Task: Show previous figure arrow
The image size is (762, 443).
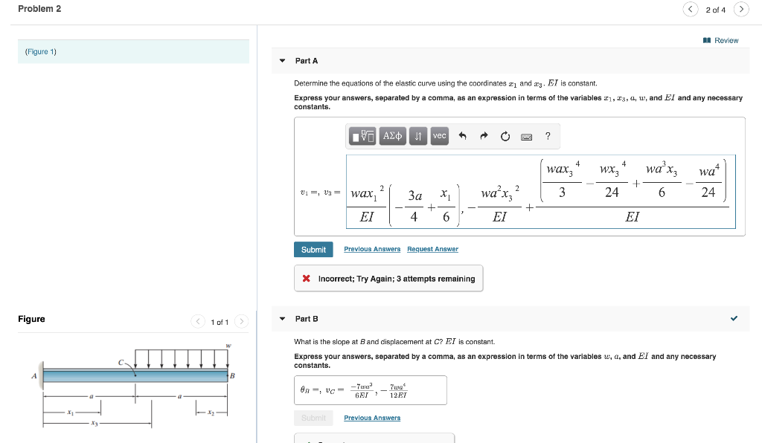Action: 198,321
